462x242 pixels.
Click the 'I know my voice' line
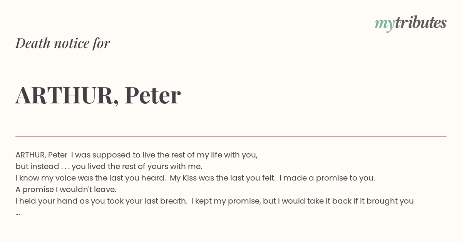pyautogui.click(x=195, y=178)
